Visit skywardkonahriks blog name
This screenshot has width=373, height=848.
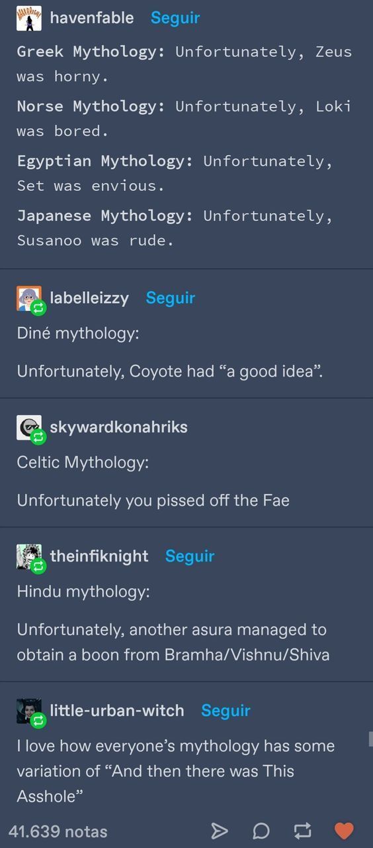(x=119, y=427)
